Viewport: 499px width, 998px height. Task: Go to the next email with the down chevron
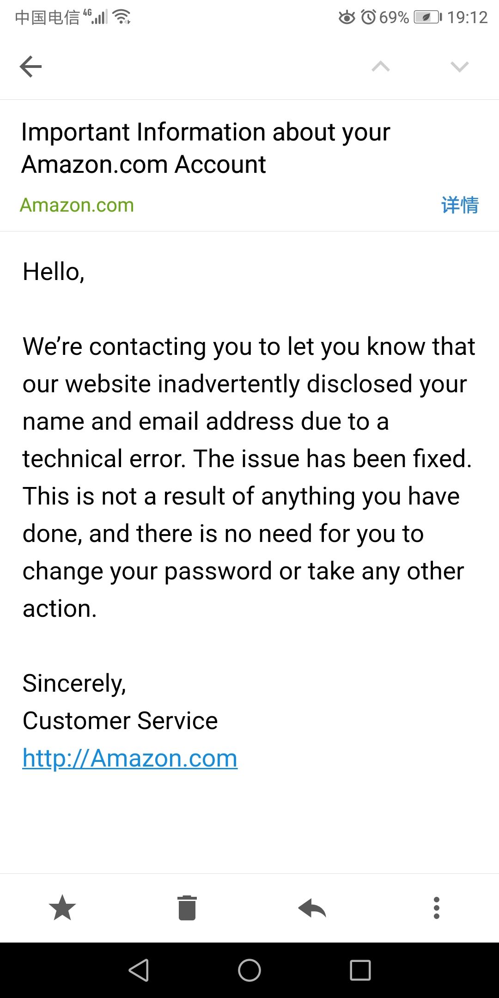tap(460, 67)
